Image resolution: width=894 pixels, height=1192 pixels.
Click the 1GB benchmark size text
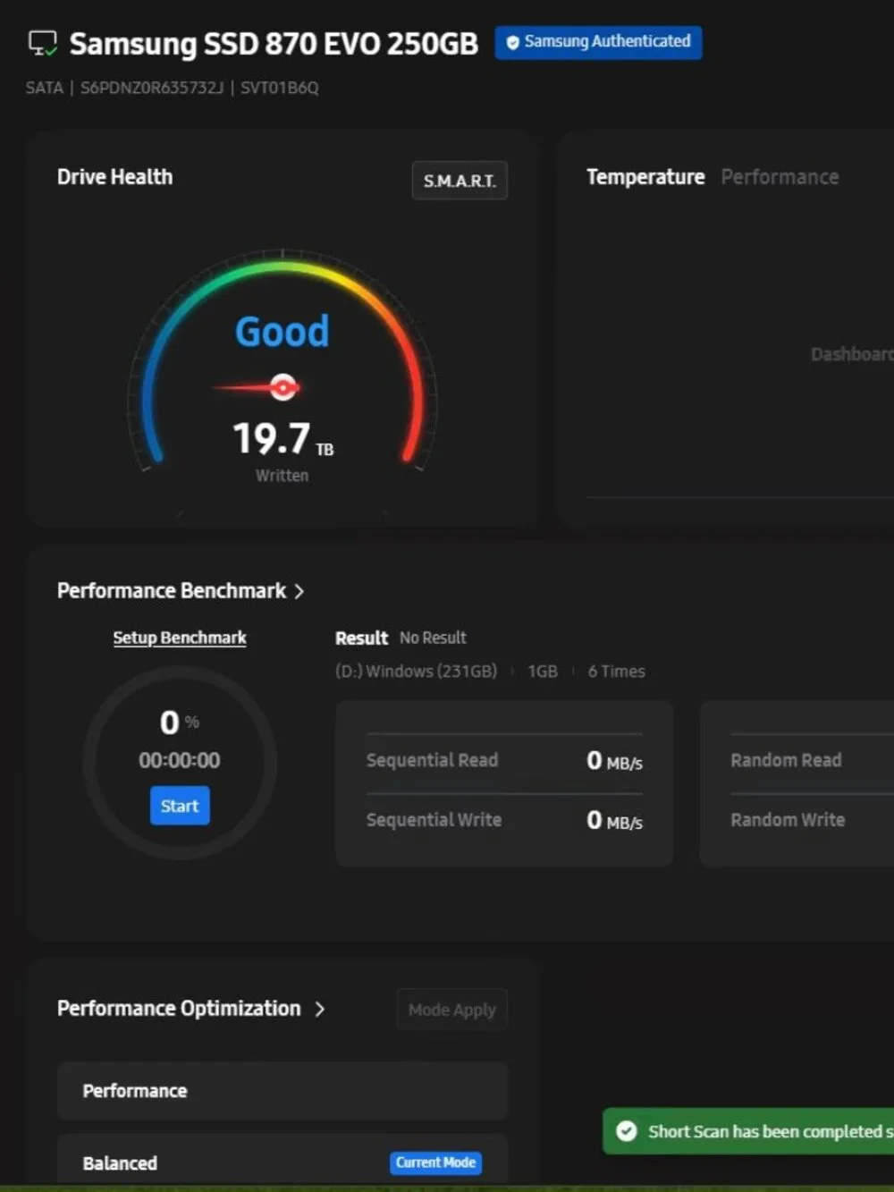click(543, 672)
